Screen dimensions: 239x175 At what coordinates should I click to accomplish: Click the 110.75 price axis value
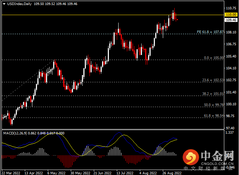231,8
